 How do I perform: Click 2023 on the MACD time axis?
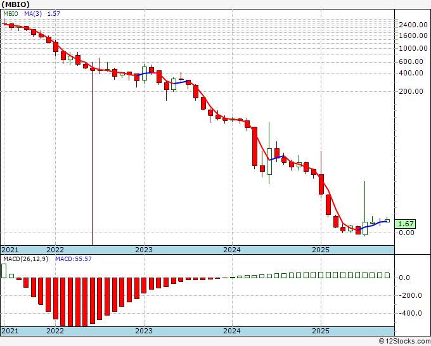pyautogui.click(x=144, y=331)
